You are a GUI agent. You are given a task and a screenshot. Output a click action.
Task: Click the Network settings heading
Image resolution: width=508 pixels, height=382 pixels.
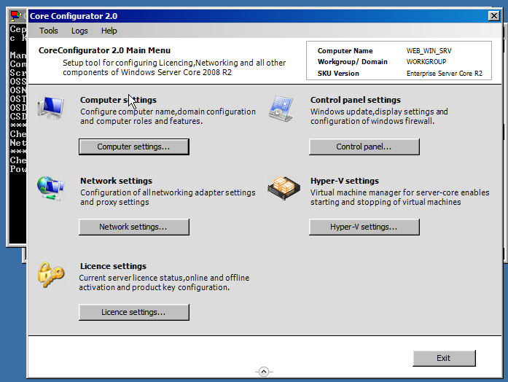(116, 181)
